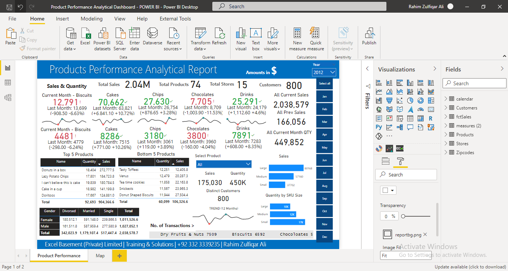Add a slicer visual from Visualizations pane
This screenshot has height=271, width=508.
[x=400, y=119]
